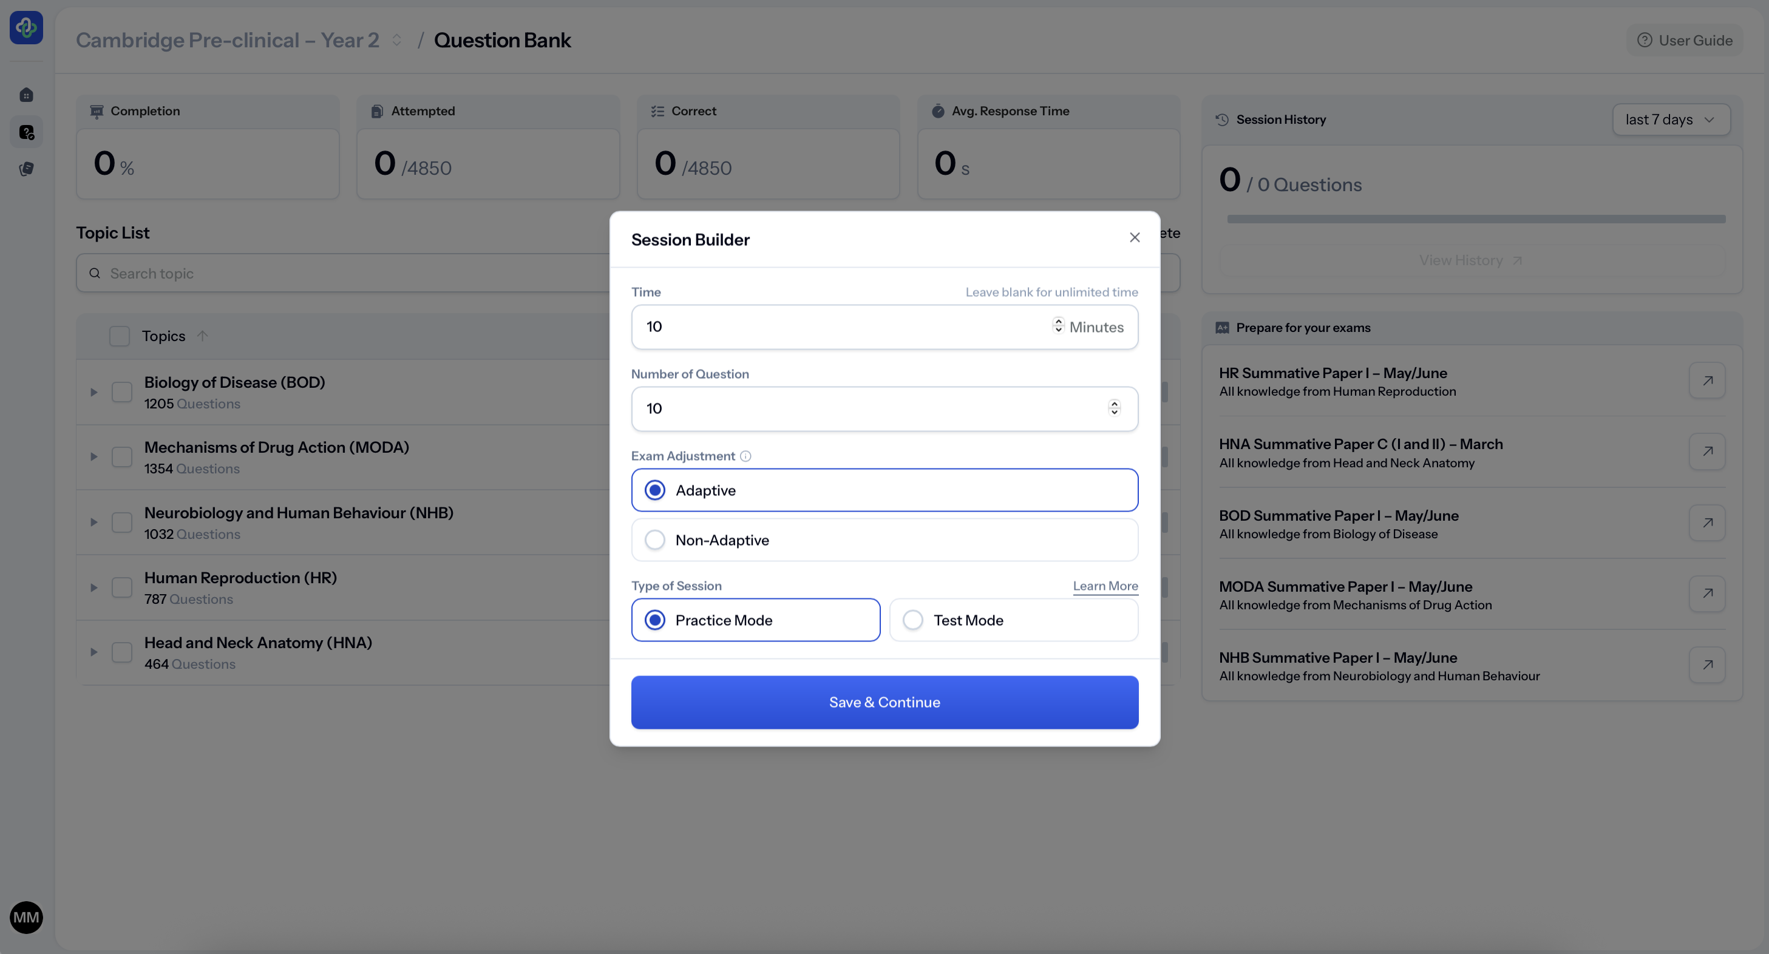Select the Adaptive exam adjustment
This screenshot has width=1769, height=954.
[x=654, y=490]
